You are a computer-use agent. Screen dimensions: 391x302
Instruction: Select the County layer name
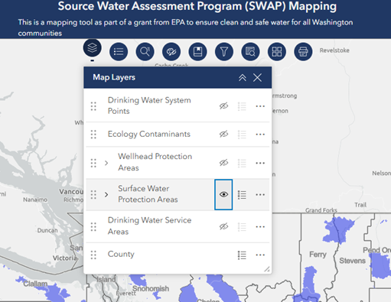(121, 254)
